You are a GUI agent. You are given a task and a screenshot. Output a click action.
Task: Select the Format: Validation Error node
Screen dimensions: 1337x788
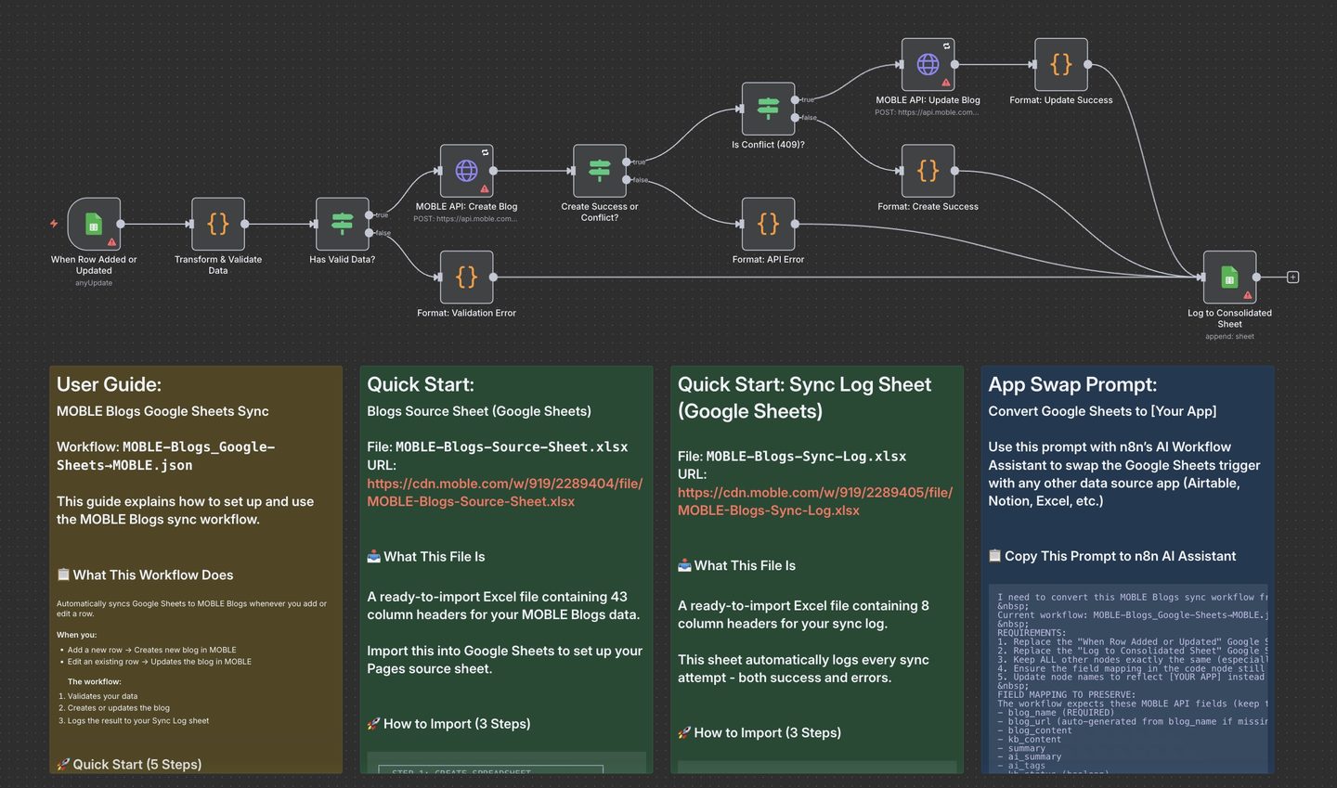466,277
